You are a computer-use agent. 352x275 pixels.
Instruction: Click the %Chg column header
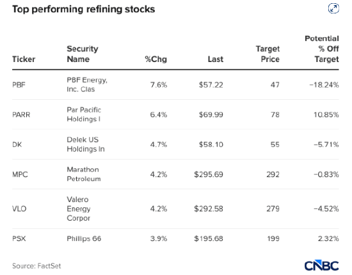(x=156, y=59)
